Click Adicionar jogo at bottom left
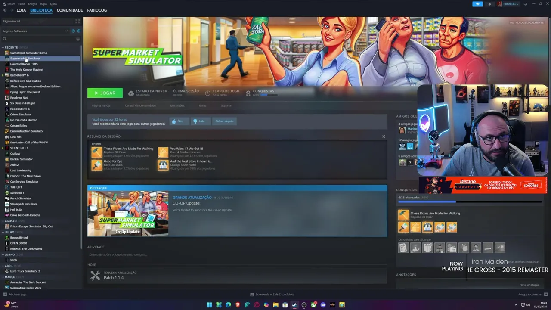The image size is (551, 310). point(15,294)
